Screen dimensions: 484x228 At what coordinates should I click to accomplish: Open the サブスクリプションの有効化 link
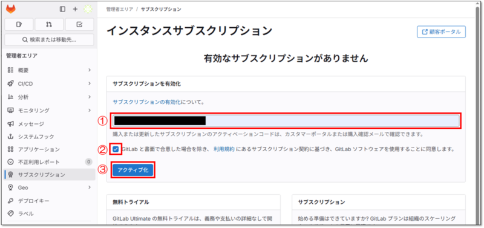tap(147, 102)
